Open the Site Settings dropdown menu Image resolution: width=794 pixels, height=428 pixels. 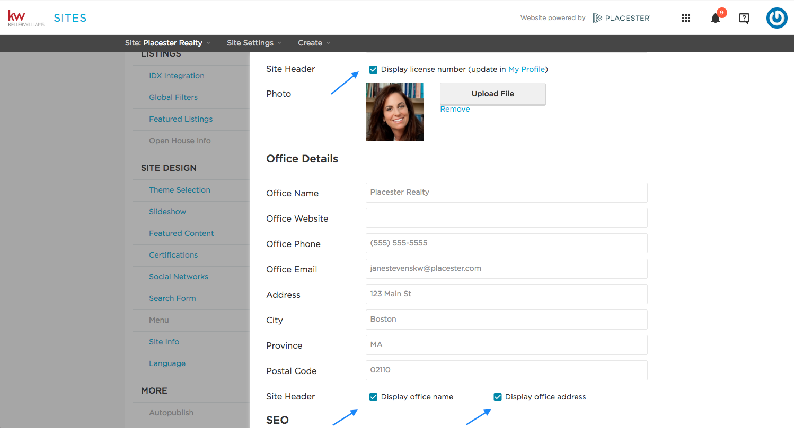(254, 43)
